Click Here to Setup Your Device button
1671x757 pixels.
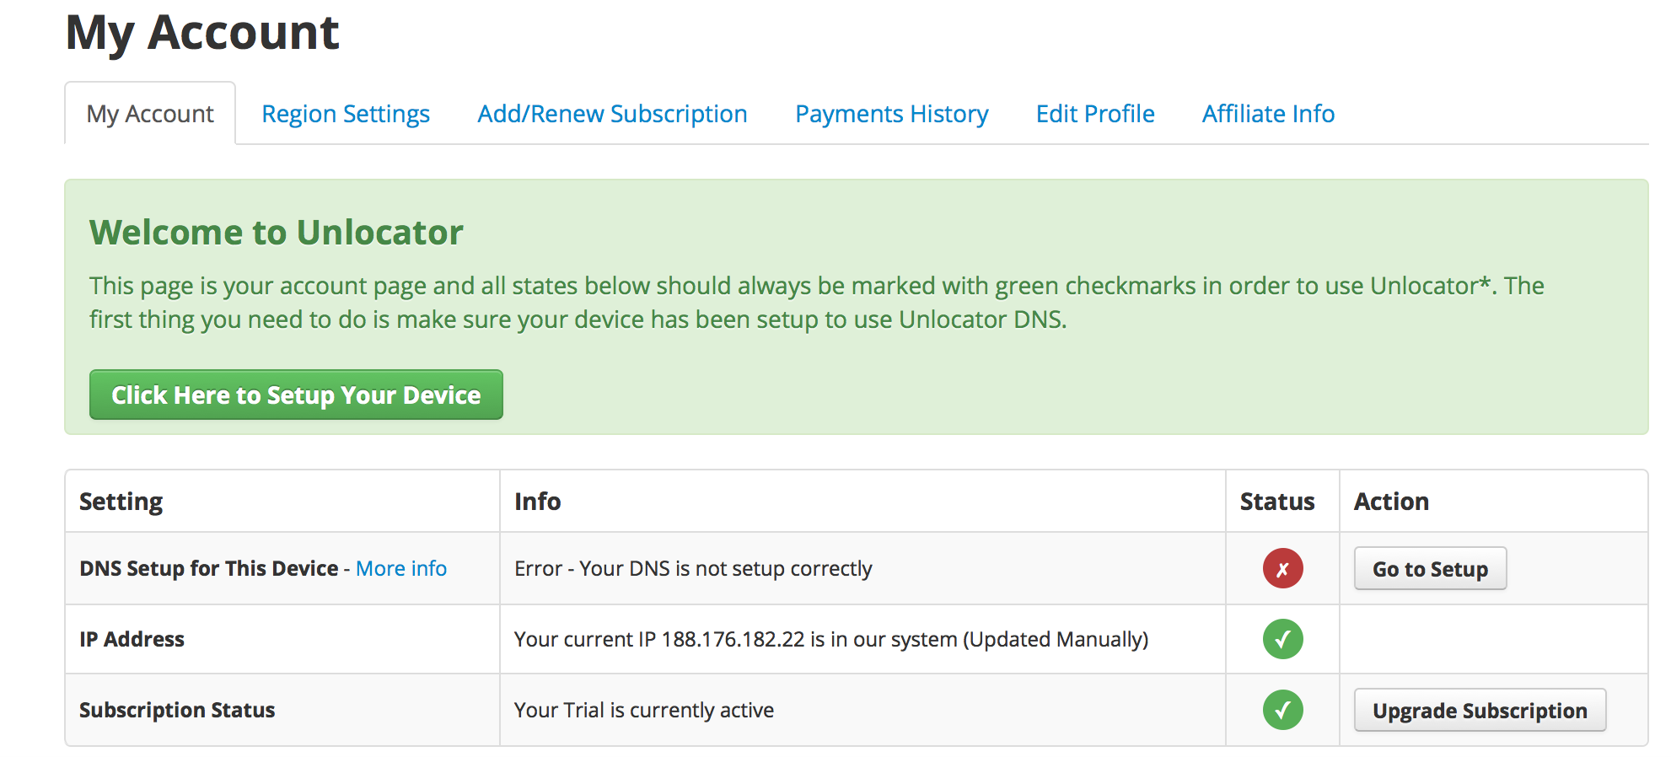pyautogui.click(x=296, y=395)
